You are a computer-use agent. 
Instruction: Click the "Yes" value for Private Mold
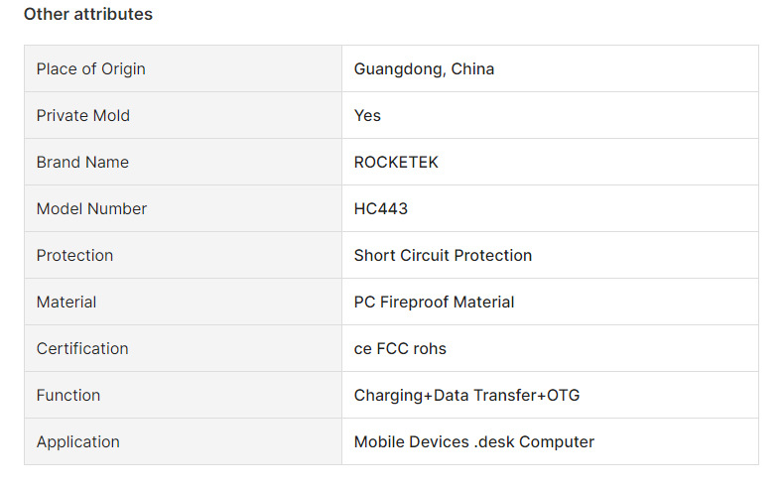coord(367,115)
